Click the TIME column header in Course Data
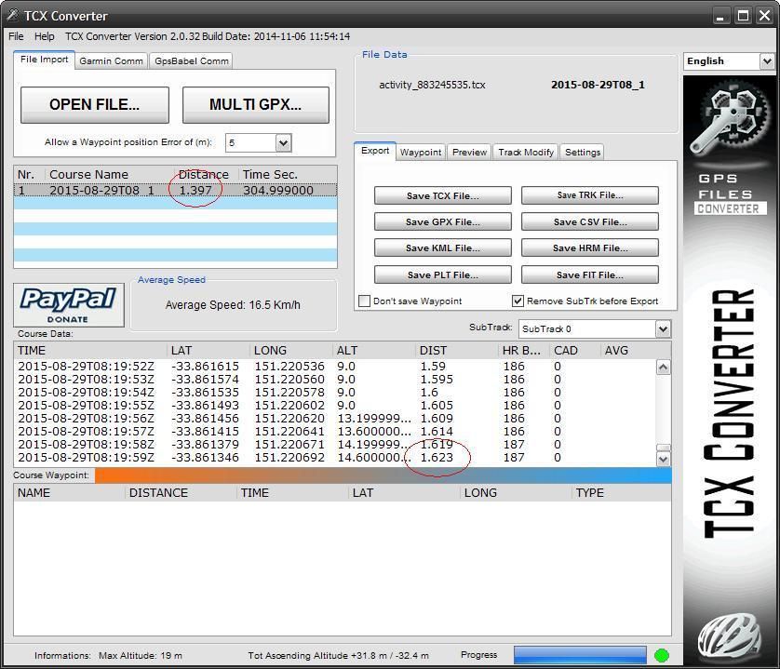 pyautogui.click(x=90, y=350)
